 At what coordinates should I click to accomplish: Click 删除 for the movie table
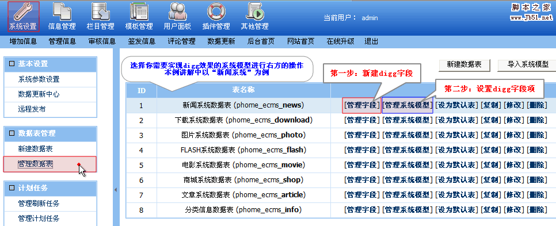[x=537, y=164]
